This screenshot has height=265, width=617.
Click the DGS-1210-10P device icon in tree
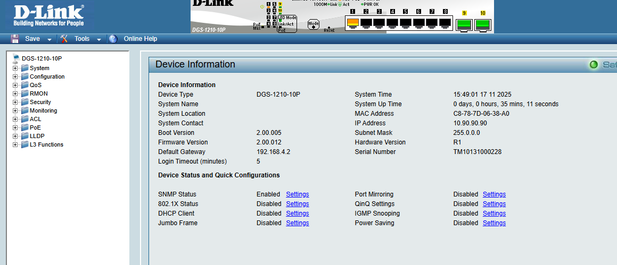pyautogui.click(x=15, y=58)
